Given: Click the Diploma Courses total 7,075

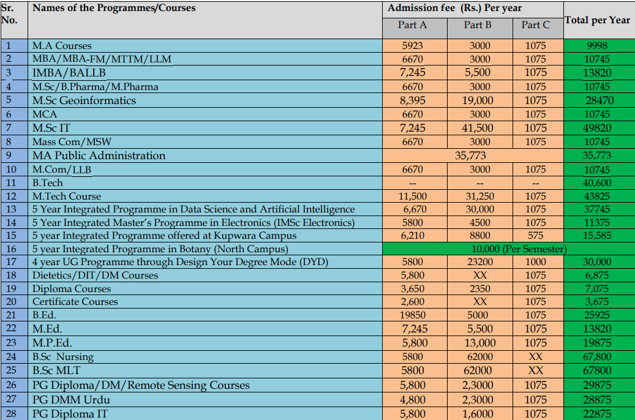Looking at the screenshot, I should 597,288.
